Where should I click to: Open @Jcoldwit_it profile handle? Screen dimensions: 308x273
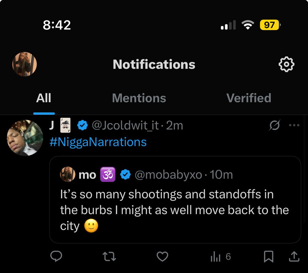(x=125, y=125)
